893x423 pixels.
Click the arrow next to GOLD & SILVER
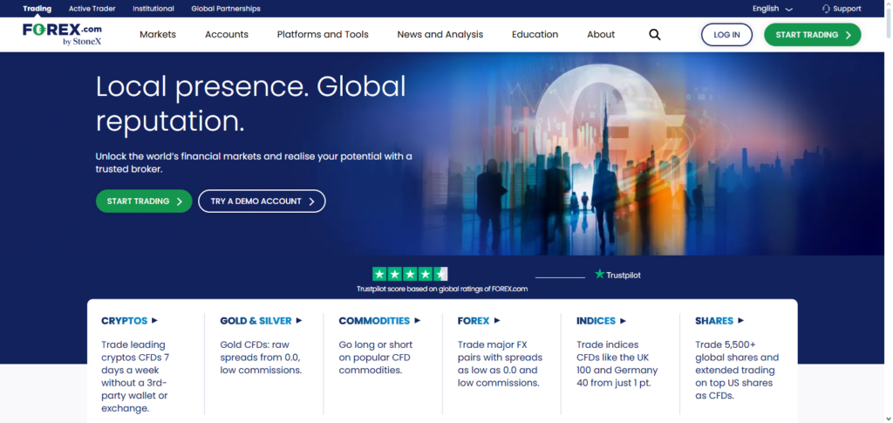click(299, 321)
